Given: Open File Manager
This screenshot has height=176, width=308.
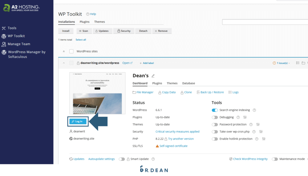Looking at the screenshot, I should tap(143, 92).
